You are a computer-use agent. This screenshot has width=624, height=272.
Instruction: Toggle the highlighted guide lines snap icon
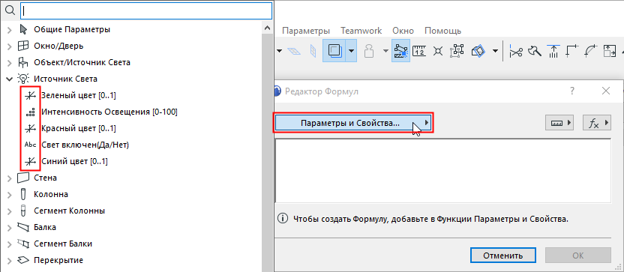[x=400, y=51]
